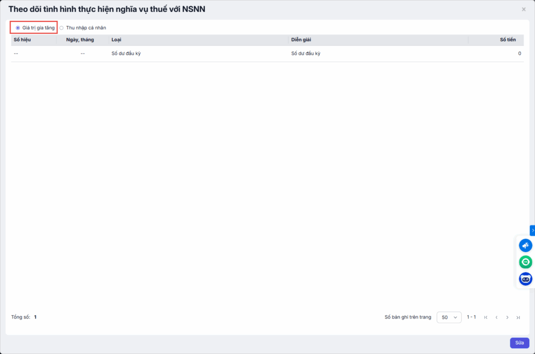Click the amount value 0 cell
Image resolution: width=535 pixels, height=354 pixels.
(x=519, y=54)
